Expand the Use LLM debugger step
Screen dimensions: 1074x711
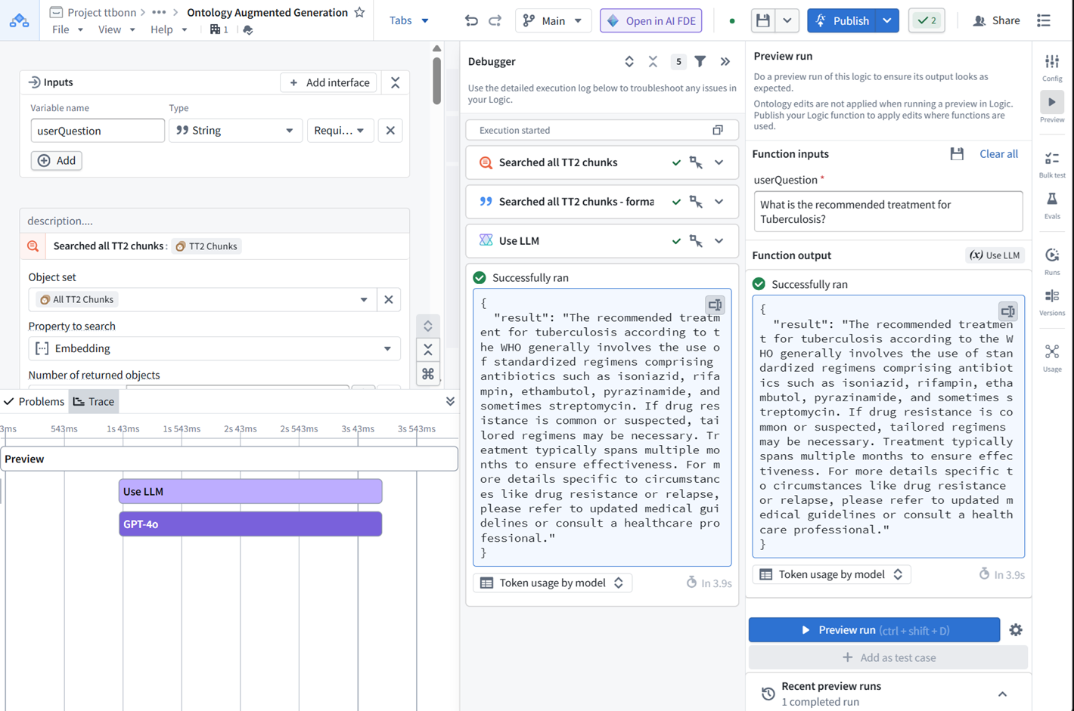[719, 241]
